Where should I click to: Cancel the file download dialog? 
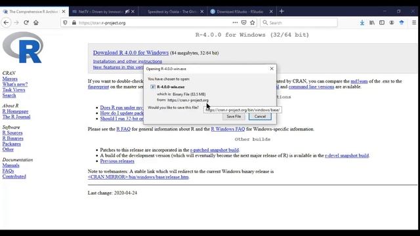260,117
